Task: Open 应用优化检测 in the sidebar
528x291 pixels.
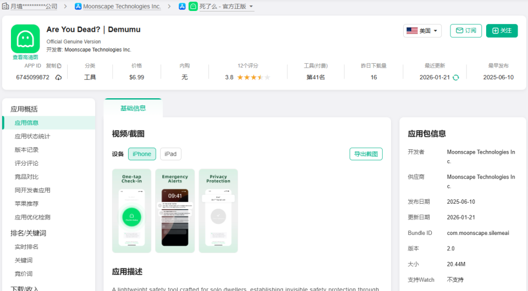Action: pyautogui.click(x=32, y=217)
